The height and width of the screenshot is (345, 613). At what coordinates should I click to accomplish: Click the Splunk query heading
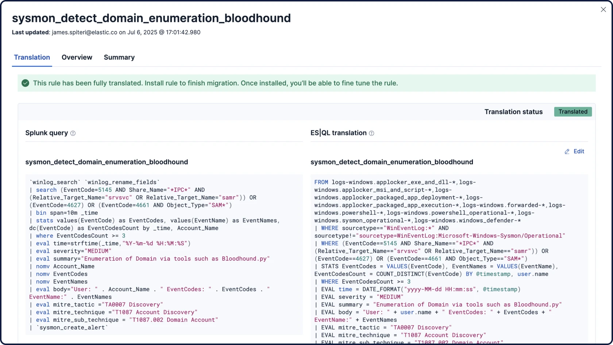click(x=47, y=133)
